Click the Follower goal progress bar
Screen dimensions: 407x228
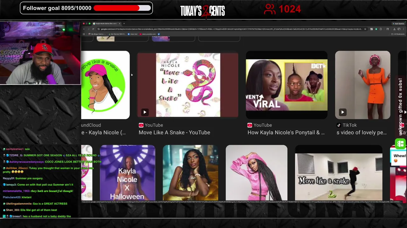tap(122, 8)
